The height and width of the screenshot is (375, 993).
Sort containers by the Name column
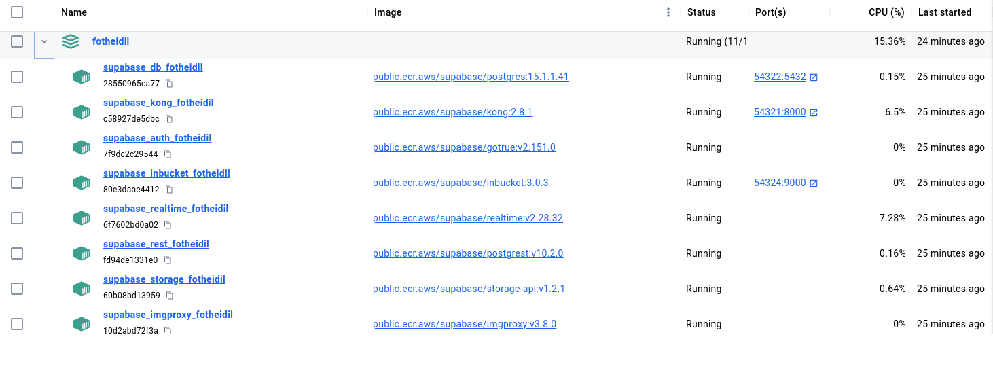point(74,12)
